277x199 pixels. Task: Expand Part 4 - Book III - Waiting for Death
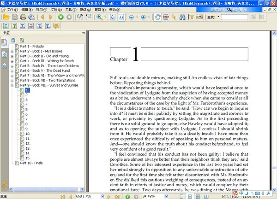click(12, 61)
